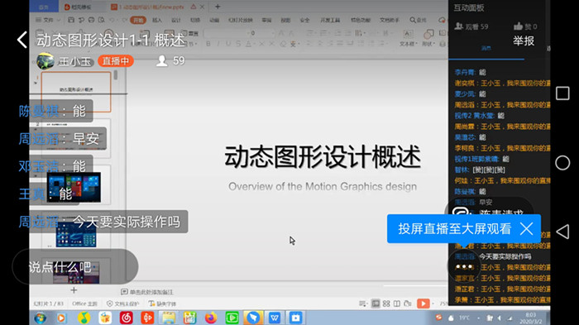The height and width of the screenshot is (325, 579).
Task: Insert a 文本框 text box
Action: (408, 38)
